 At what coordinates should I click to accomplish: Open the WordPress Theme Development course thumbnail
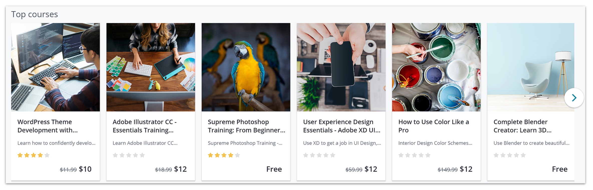pos(56,67)
